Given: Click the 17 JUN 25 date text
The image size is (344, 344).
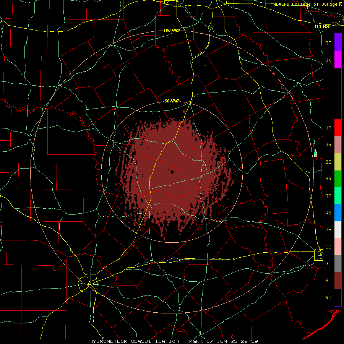Looking at the screenshot, I should pyautogui.click(x=222, y=341).
